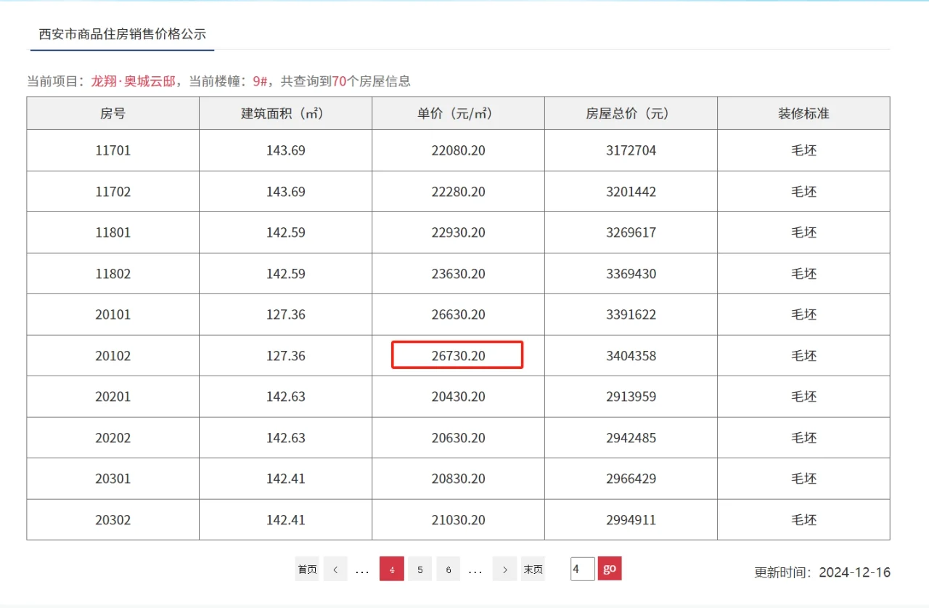Click the update date 2024-12-16

coord(854,572)
